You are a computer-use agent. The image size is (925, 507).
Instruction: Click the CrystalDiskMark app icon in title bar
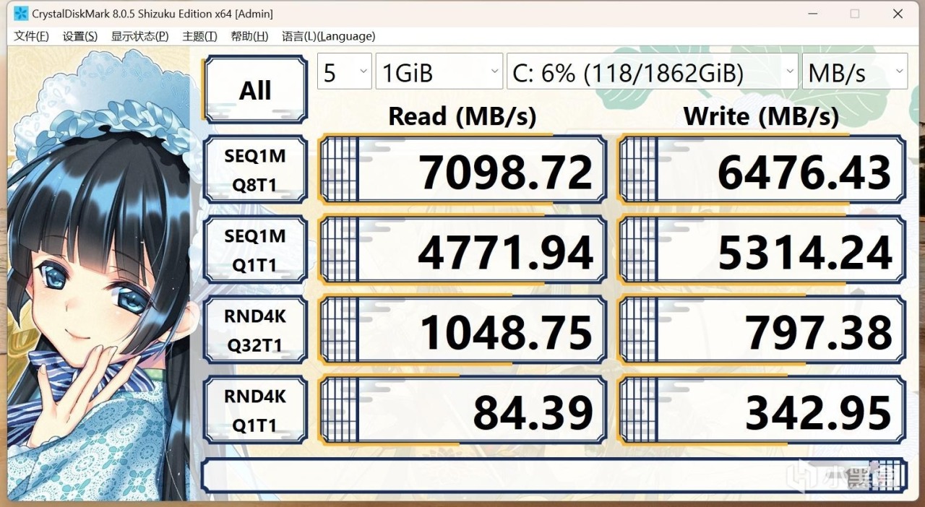click(x=21, y=14)
